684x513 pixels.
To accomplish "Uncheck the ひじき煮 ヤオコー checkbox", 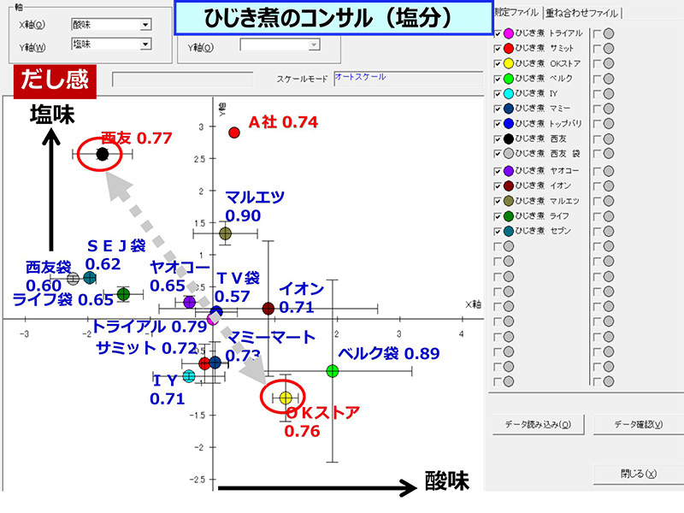I will pos(498,172).
